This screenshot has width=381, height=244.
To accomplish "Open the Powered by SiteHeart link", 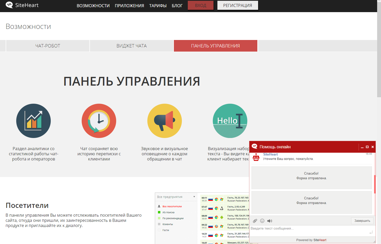I will point(311,240).
